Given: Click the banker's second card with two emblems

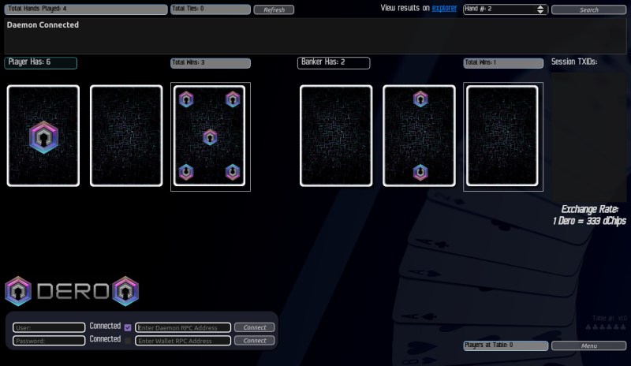Looking at the screenshot, I should pyautogui.click(x=420, y=136).
